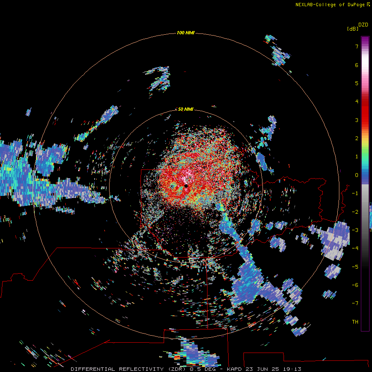
Task: Click the 4 value on the color scale
Action: tap(357, 102)
